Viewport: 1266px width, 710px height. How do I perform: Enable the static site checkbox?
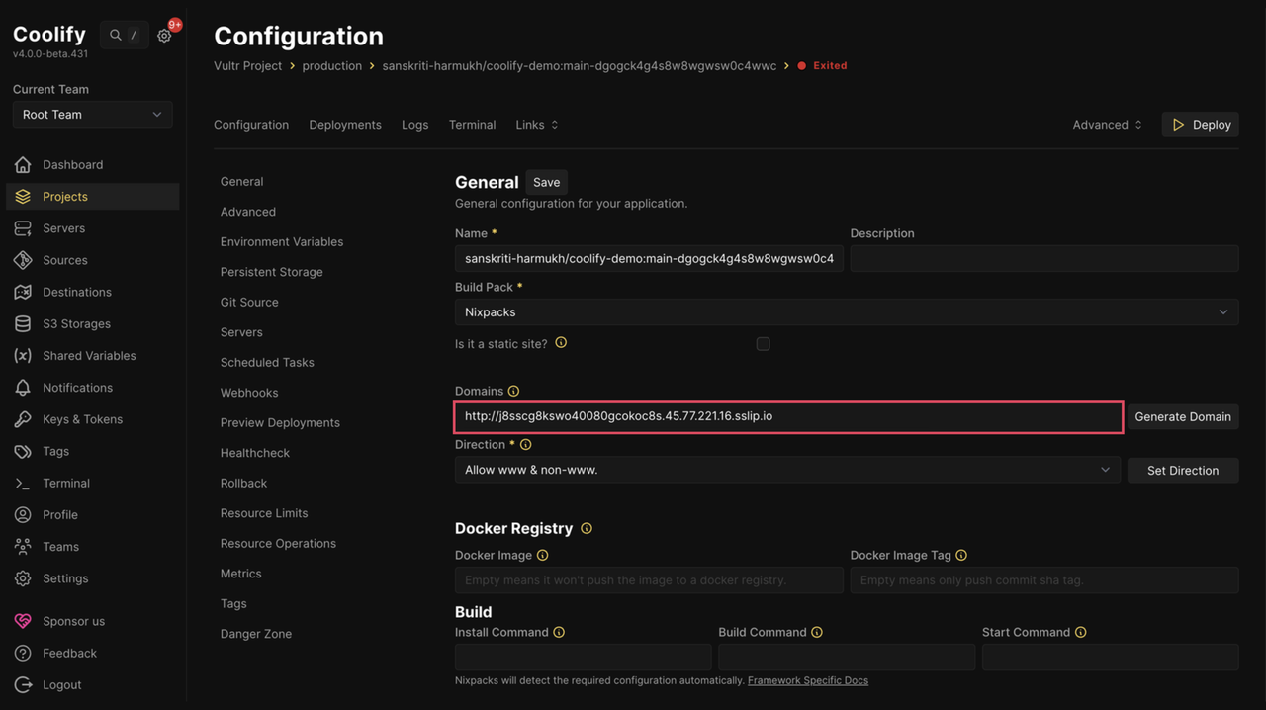point(763,344)
